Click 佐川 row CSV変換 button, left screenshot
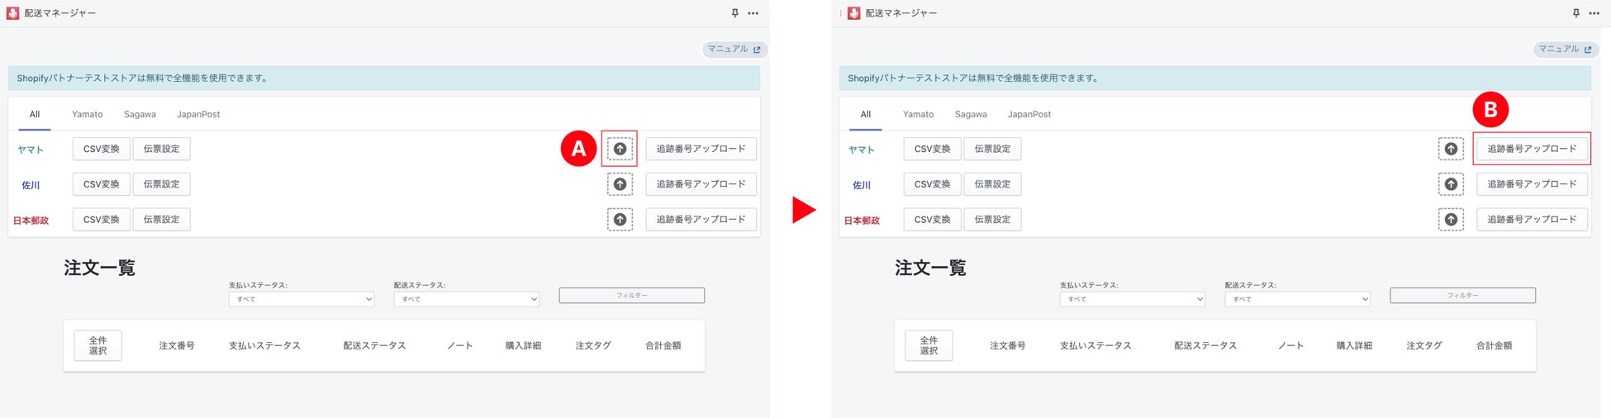This screenshot has width=1611, height=418. click(102, 184)
